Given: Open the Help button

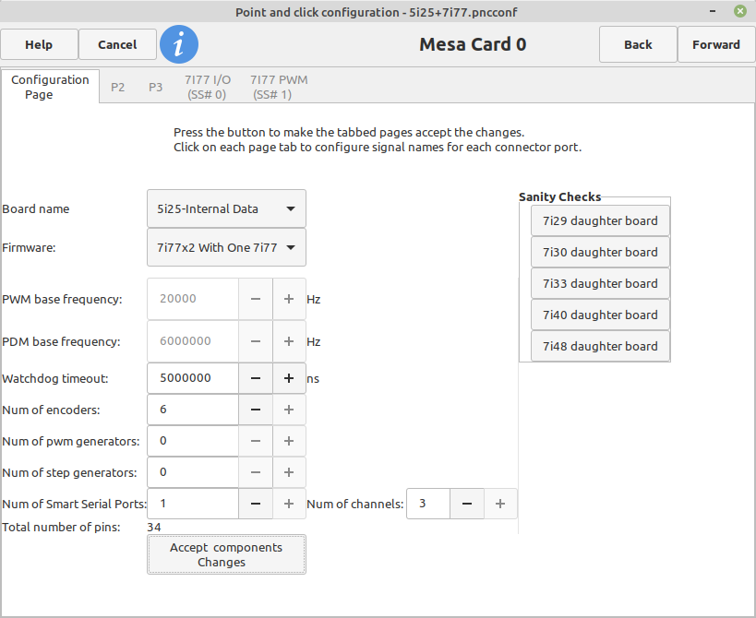Looking at the screenshot, I should (39, 45).
